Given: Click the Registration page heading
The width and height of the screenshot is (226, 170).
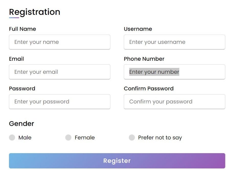Looking at the screenshot, I should pos(35,12).
